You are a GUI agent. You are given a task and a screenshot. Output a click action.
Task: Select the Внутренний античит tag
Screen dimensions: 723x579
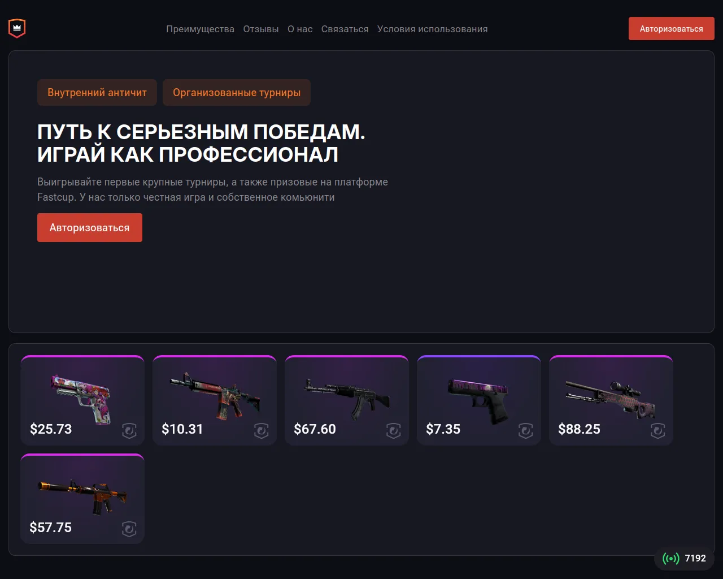pyautogui.click(x=97, y=93)
